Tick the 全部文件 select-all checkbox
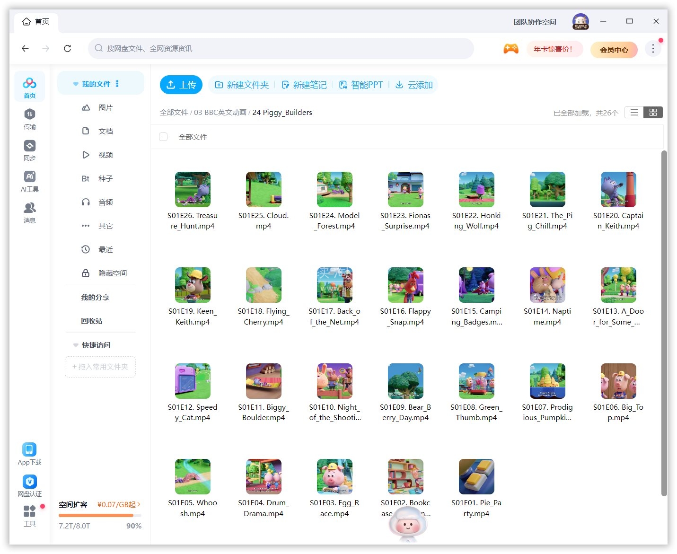Image resolution: width=677 pixels, height=554 pixels. (163, 137)
